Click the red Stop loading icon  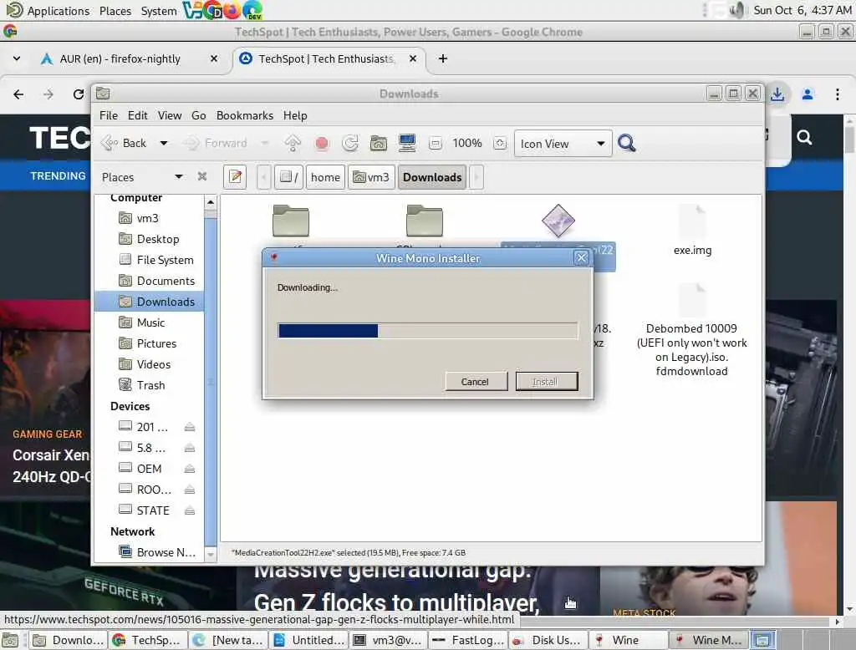coord(322,143)
